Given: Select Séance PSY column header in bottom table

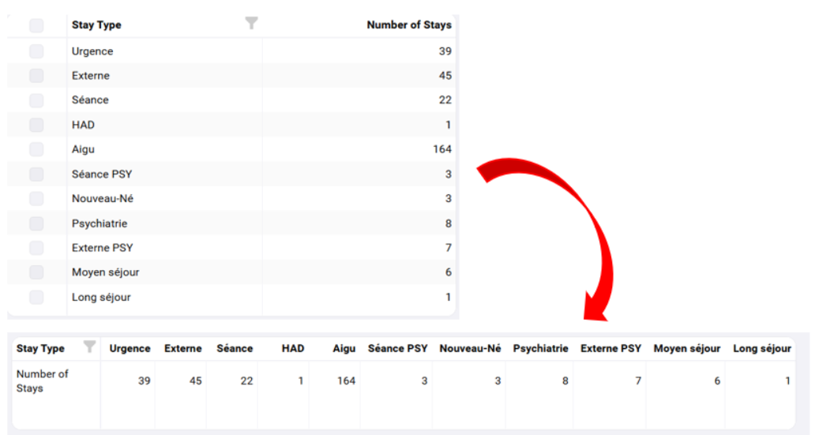Looking at the screenshot, I should click(397, 348).
